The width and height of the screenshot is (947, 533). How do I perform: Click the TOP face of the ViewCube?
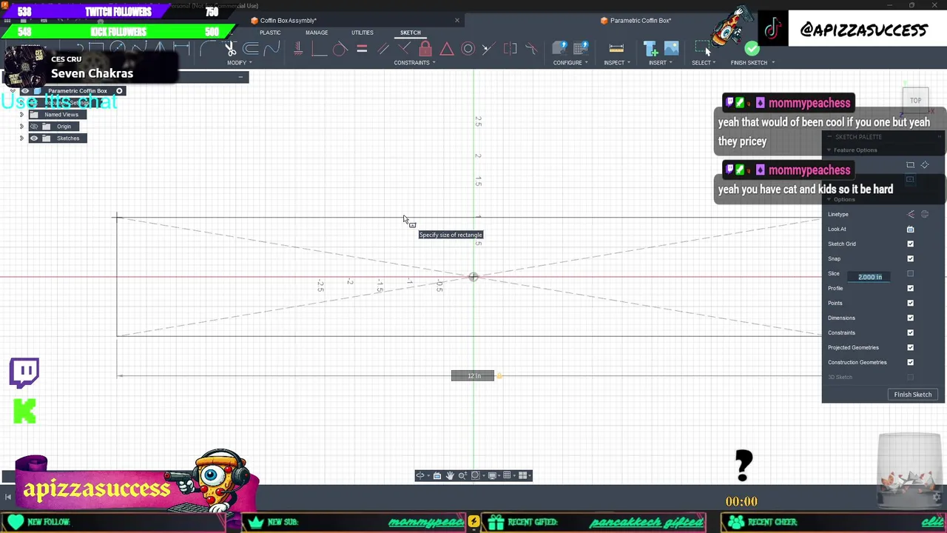(916, 101)
